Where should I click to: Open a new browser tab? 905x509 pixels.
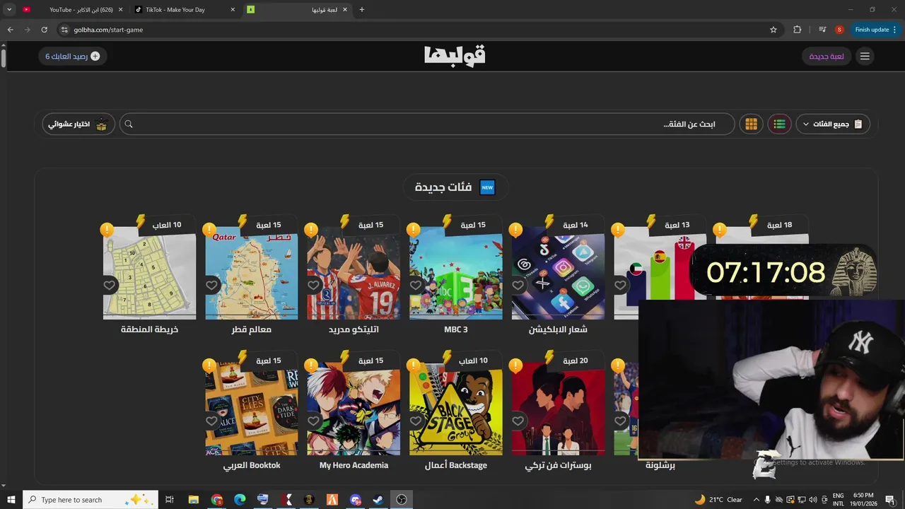(x=362, y=10)
